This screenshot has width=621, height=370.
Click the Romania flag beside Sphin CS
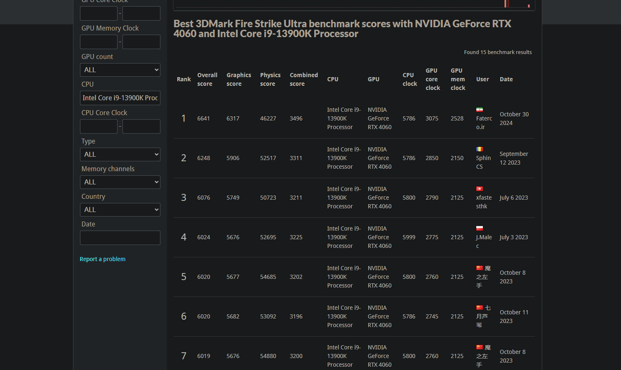(479, 149)
